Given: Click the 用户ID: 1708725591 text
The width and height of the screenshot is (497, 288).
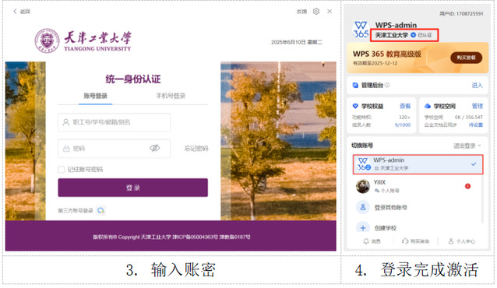Looking at the screenshot, I should tap(461, 14).
